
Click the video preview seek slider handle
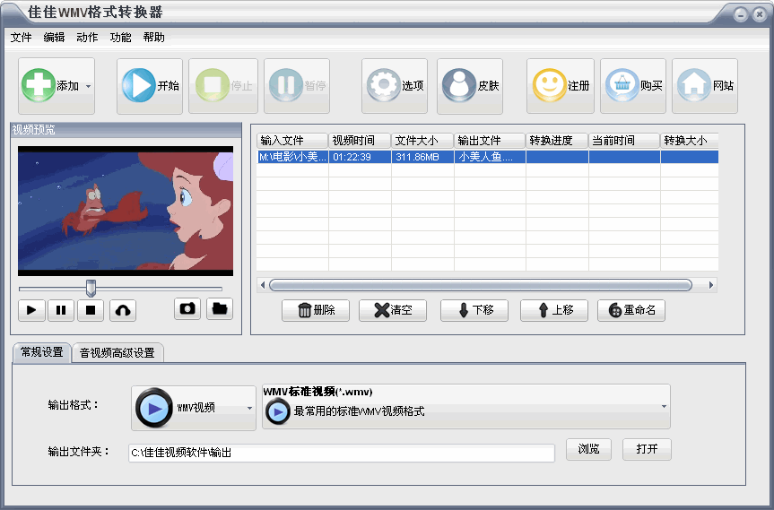(91, 288)
